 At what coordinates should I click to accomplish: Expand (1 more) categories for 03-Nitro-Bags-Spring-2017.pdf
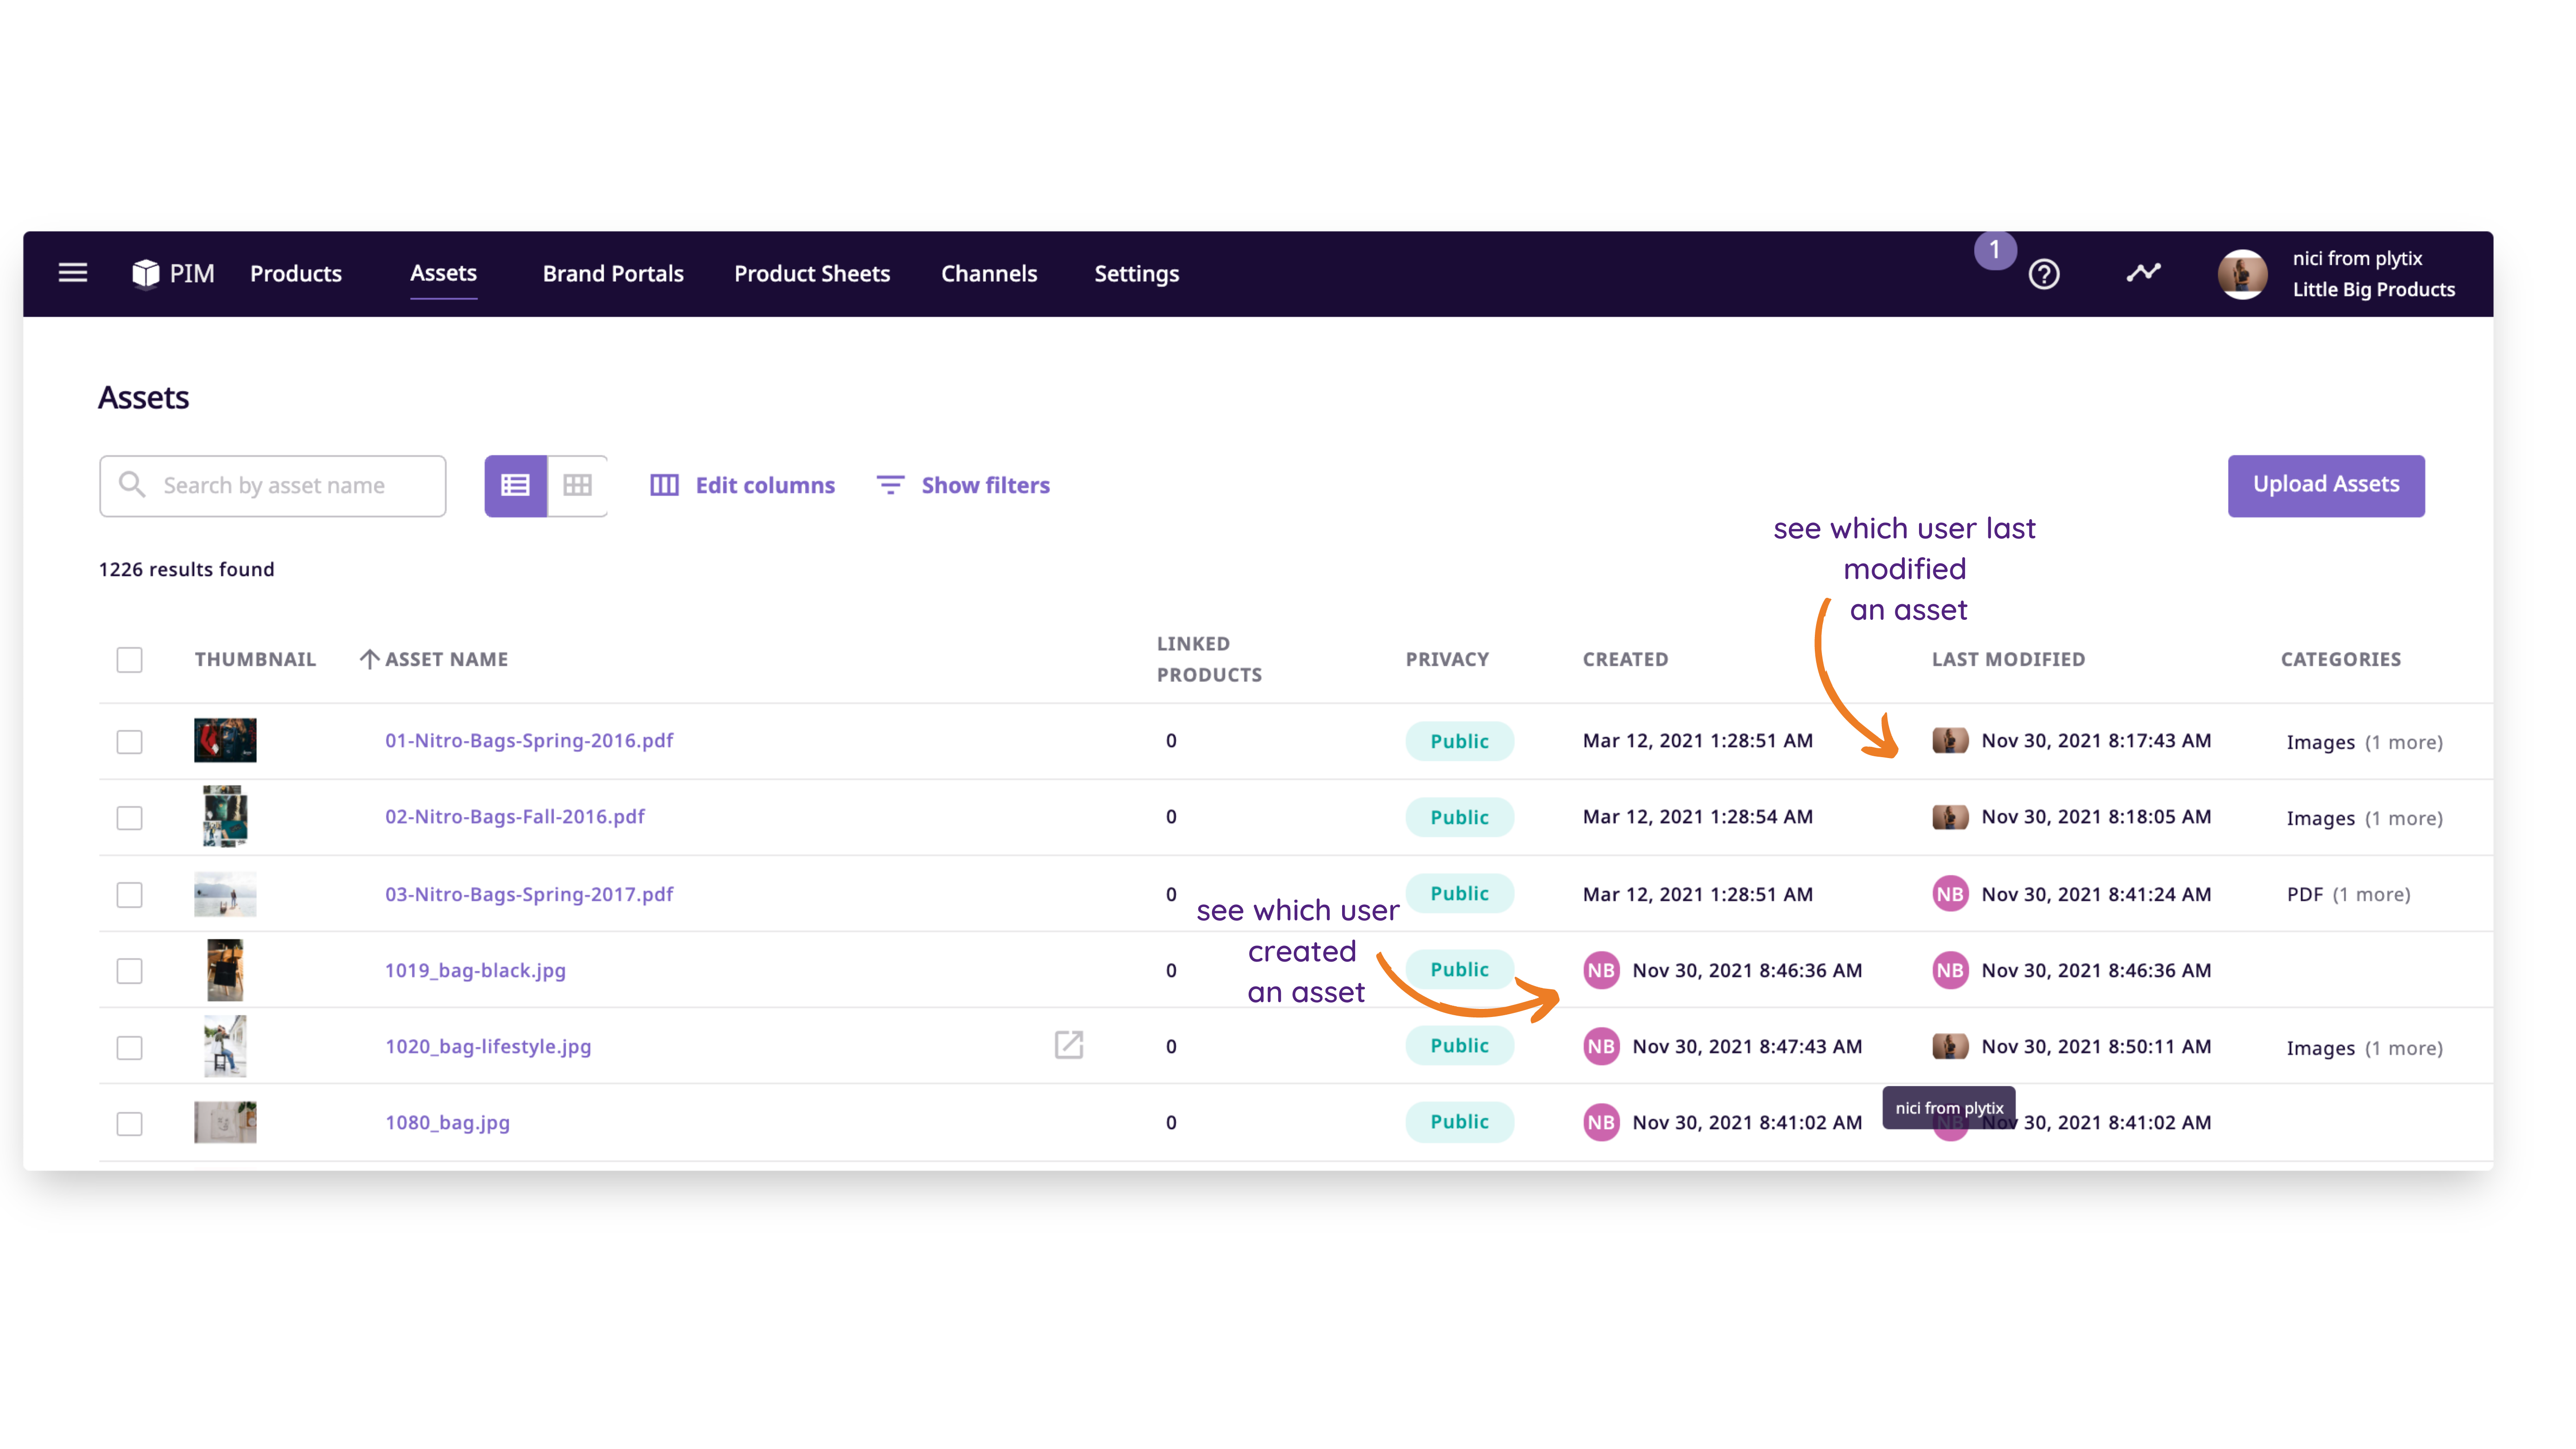[x=2371, y=894]
